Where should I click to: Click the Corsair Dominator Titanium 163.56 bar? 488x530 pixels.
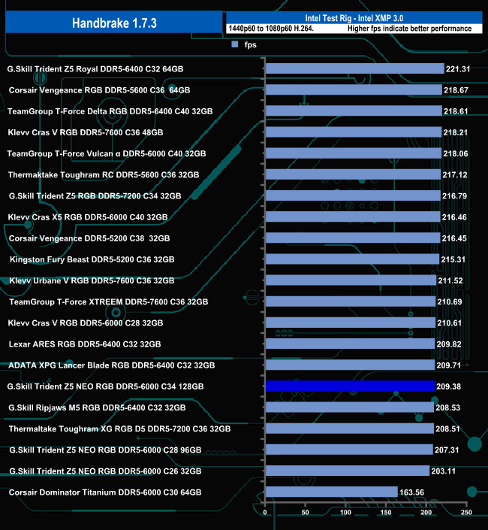click(x=332, y=492)
